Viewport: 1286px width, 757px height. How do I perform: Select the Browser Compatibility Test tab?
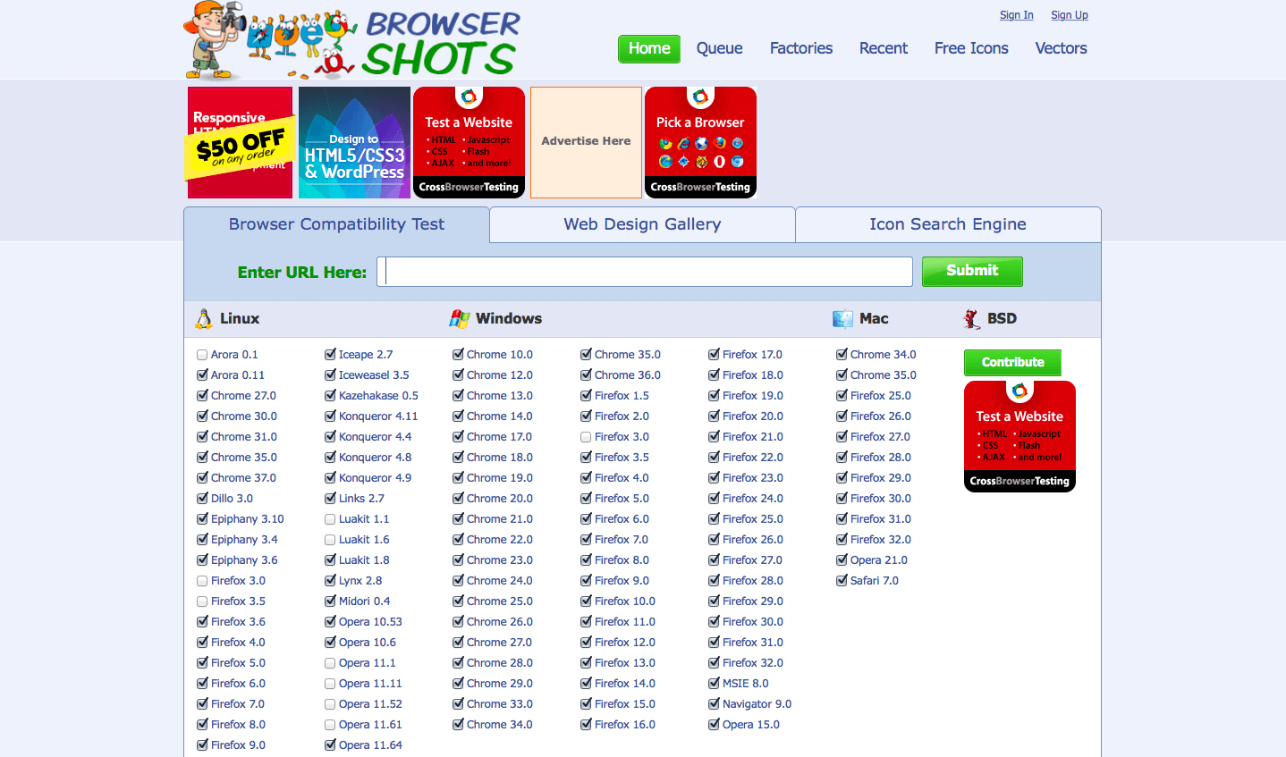coord(336,224)
